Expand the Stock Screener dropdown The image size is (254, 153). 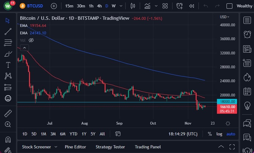click(x=56, y=147)
